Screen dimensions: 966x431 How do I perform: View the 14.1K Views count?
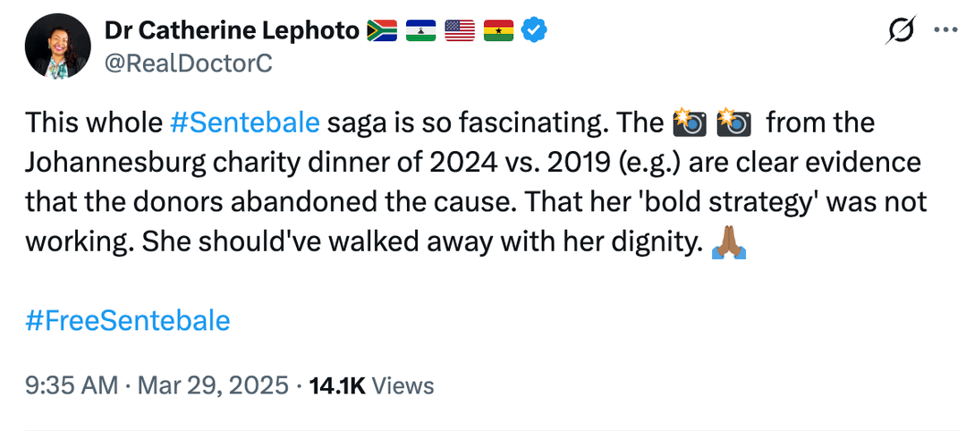pos(371,385)
